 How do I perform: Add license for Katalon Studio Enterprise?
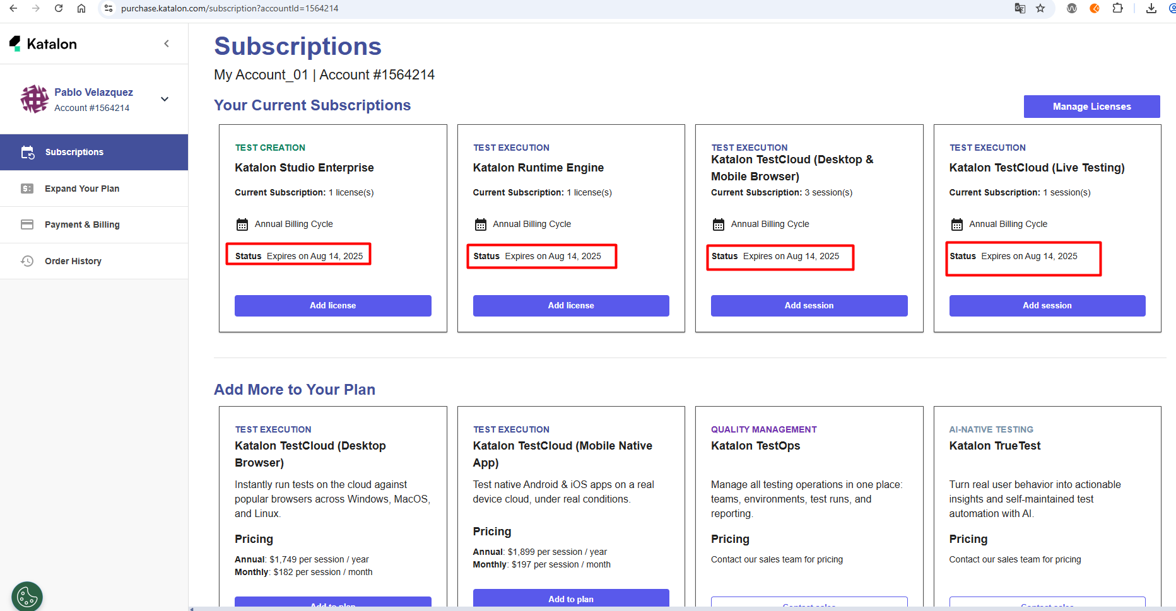332,306
